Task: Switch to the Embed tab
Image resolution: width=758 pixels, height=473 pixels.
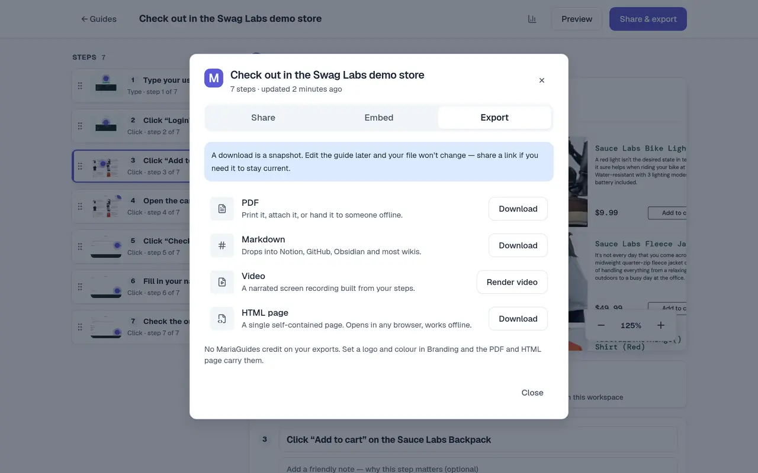Action: tap(379, 118)
